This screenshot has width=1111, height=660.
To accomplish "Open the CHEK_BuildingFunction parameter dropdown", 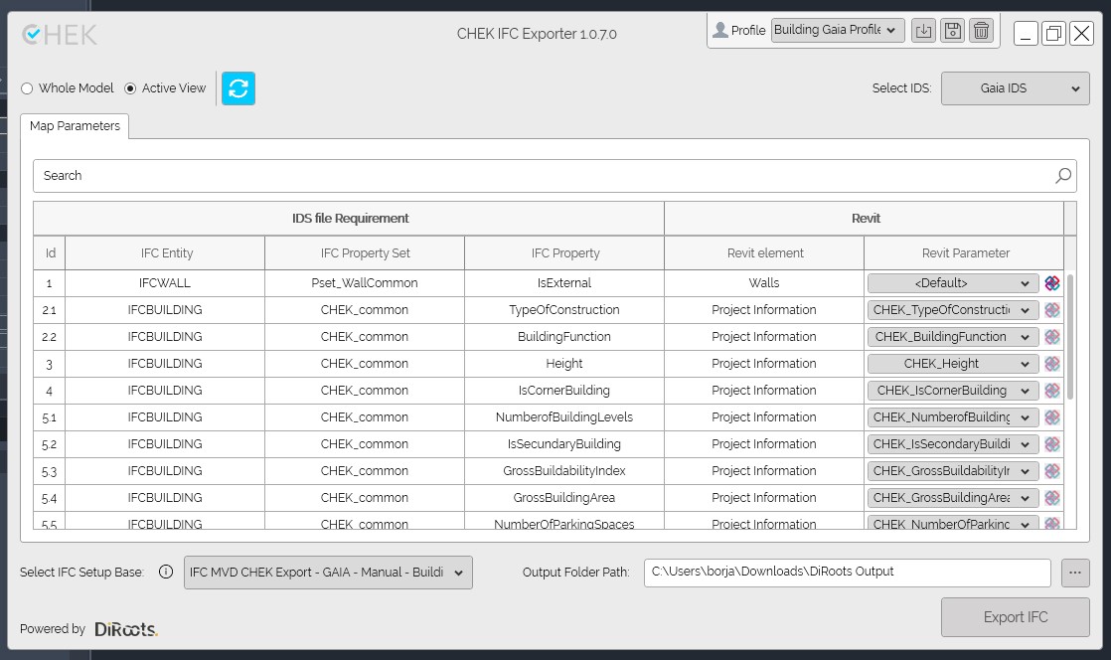I will (953, 337).
